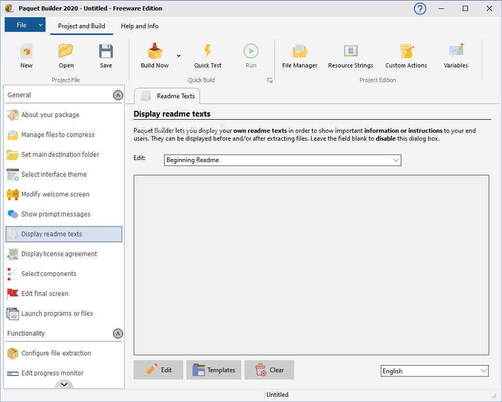The image size is (502, 402).
Task: Open Show prompt messages
Action: tap(64, 214)
